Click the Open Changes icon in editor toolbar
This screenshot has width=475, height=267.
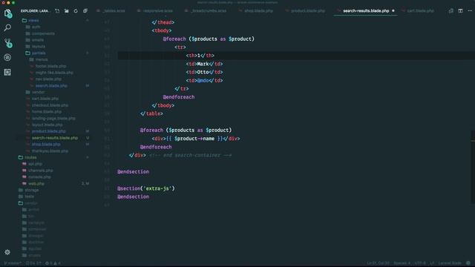pyautogui.click(x=451, y=11)
